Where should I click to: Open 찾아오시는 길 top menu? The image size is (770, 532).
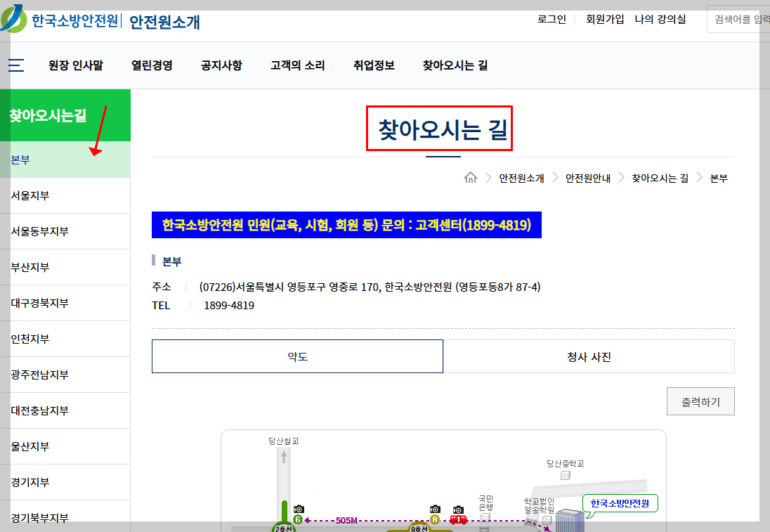[x=455, y=65]
